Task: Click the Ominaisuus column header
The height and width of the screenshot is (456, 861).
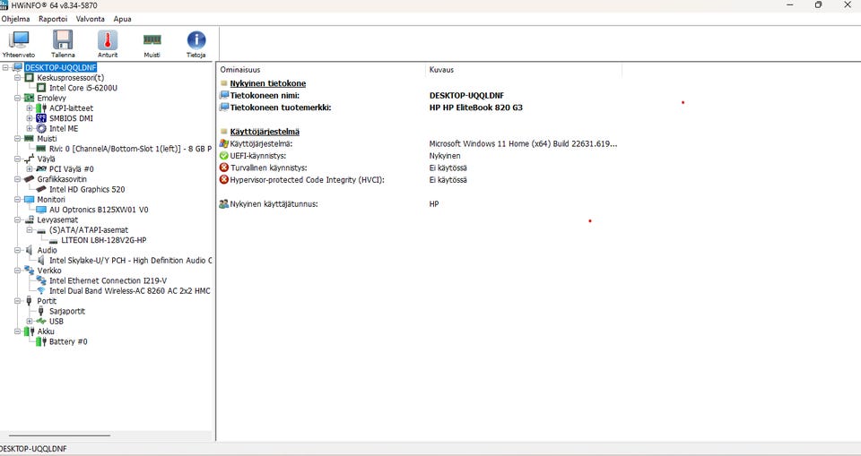Action: (322, 70)
